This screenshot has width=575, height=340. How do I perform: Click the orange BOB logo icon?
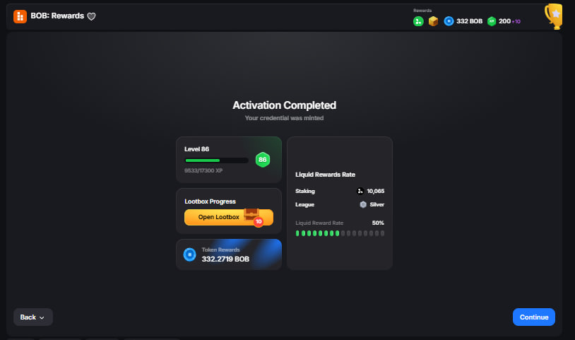point(20,16)
